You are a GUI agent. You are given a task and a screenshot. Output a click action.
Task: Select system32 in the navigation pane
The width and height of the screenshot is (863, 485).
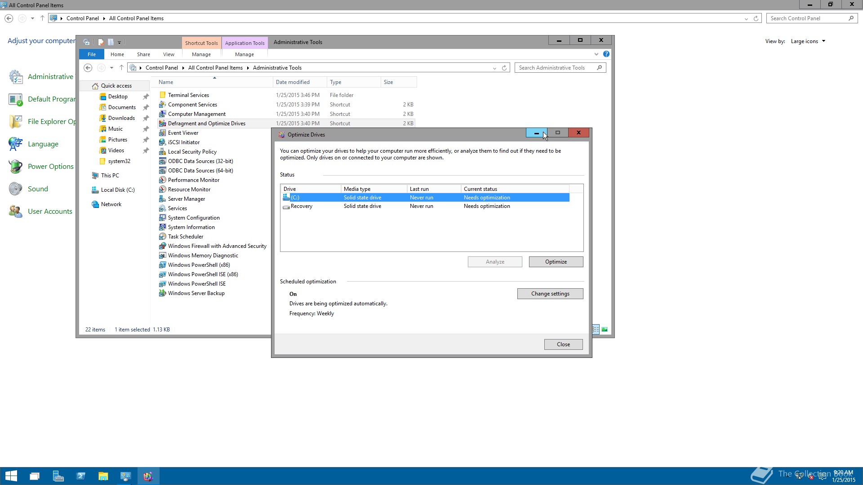tap(119, 161)
